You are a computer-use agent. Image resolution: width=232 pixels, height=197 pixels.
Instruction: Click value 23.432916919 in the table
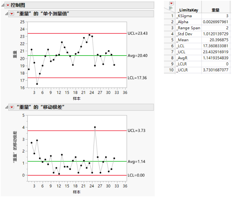point(216,52)
